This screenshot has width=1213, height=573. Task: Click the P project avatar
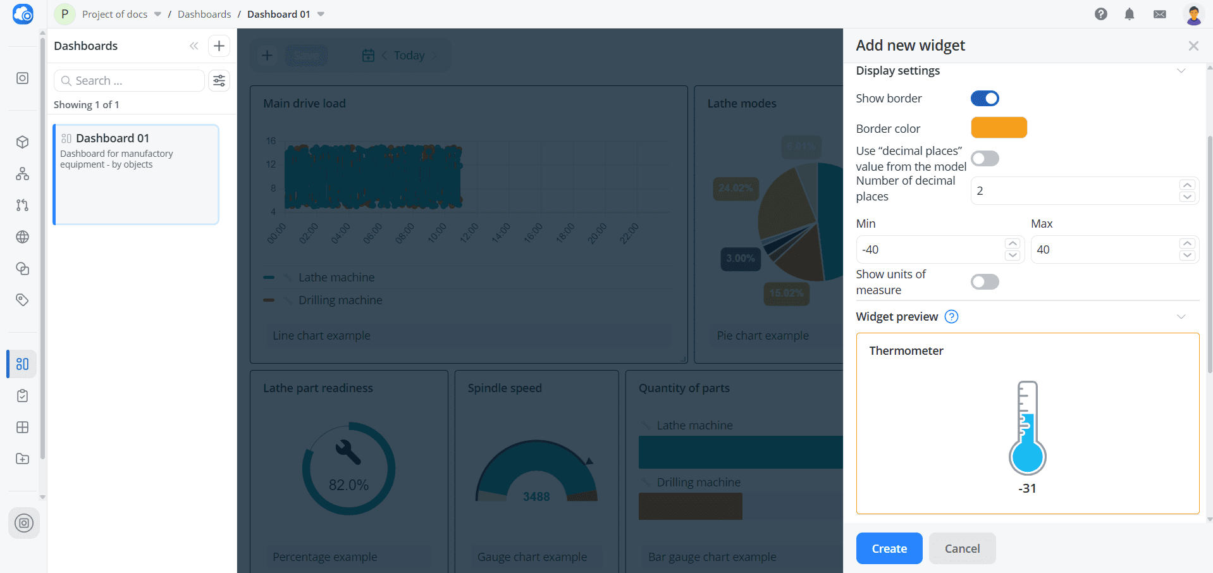point(65,14)
